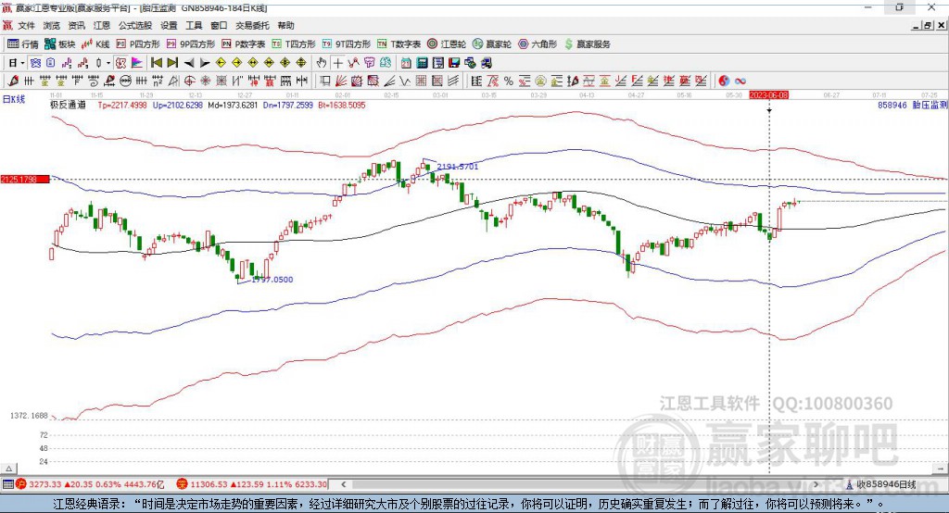Image resolution: width=949 pixels, height=513 pixels.
Task: Select the hand pan tool
Action: 322,63
